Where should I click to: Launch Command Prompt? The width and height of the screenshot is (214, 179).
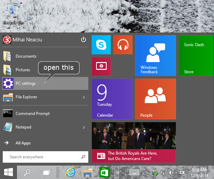tap(45, 114)
